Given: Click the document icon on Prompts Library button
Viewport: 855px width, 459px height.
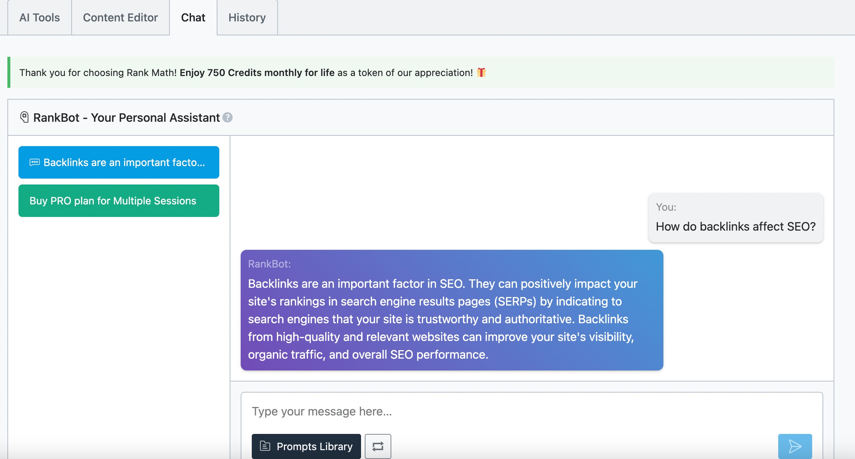Looking at the screenshot, I should click(x=265, y=446).
